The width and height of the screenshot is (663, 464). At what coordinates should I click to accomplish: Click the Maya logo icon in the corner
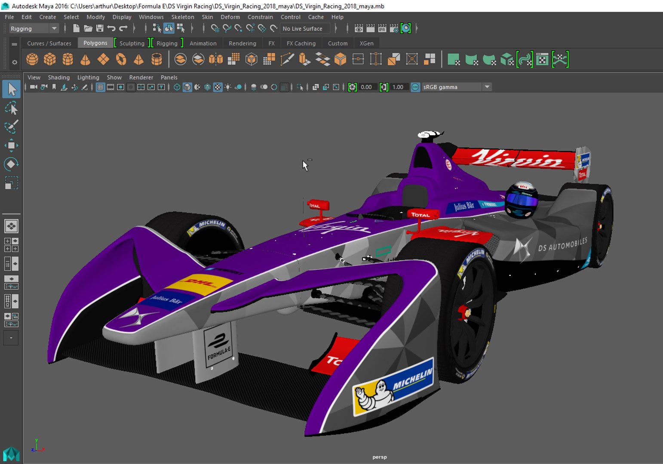coord(11,454)
